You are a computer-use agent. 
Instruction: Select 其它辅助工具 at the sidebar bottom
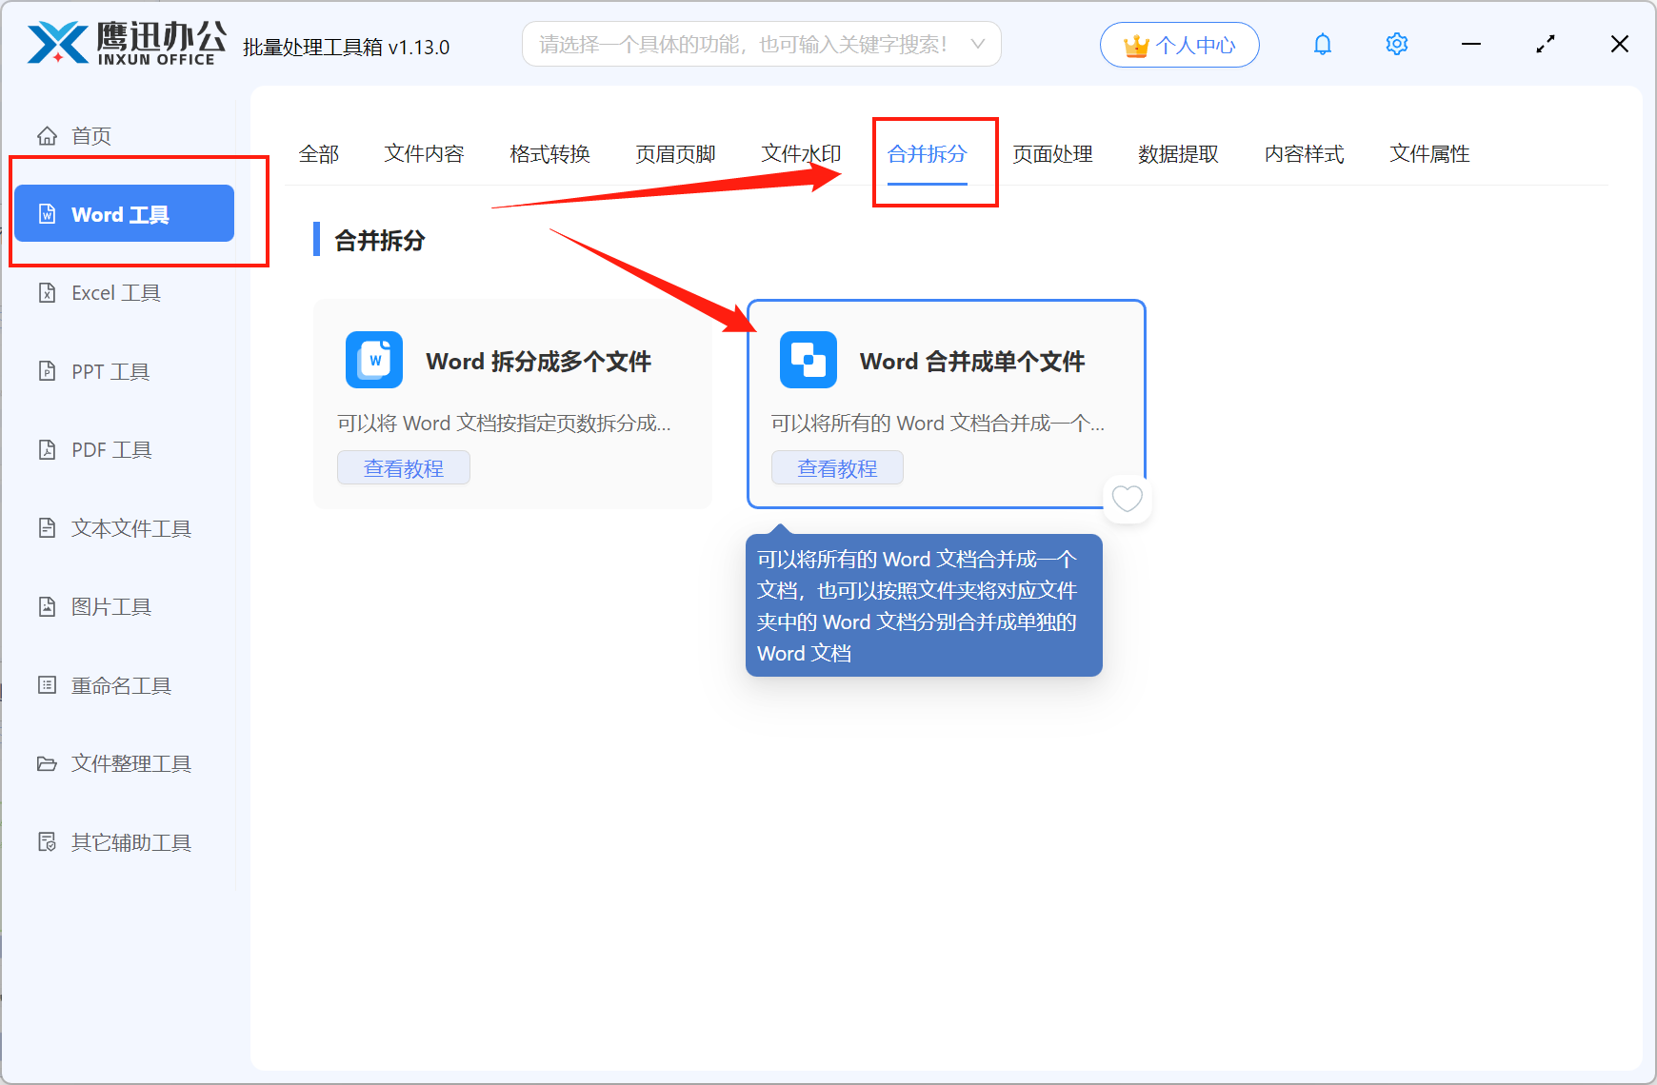click(x=130, y=842)
